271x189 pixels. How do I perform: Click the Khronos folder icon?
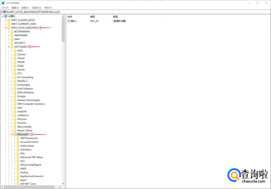point(15,119)
